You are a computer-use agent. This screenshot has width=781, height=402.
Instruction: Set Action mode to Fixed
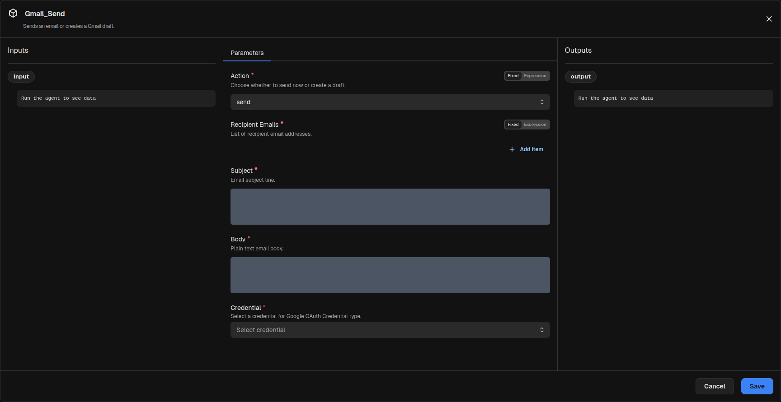(x=513, y=76)
